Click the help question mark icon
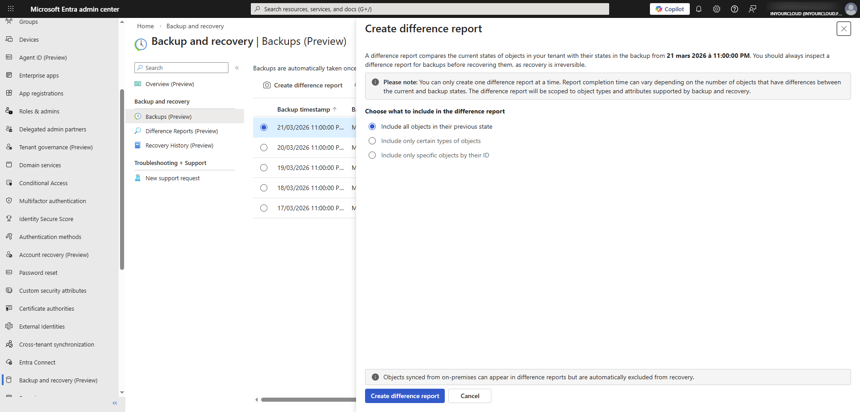This screenshot has height=412, width=860. coord(735,9)
